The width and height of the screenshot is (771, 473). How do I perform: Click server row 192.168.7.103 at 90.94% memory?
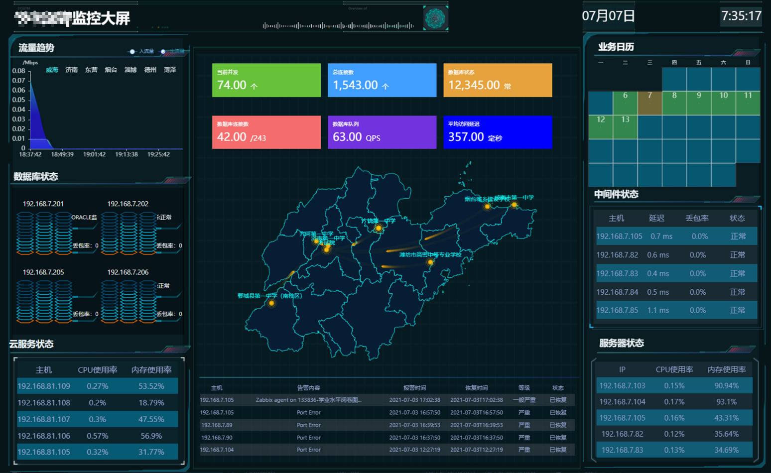674,385
